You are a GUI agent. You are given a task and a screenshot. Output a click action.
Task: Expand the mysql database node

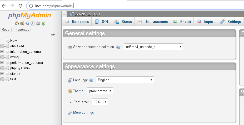2,57
